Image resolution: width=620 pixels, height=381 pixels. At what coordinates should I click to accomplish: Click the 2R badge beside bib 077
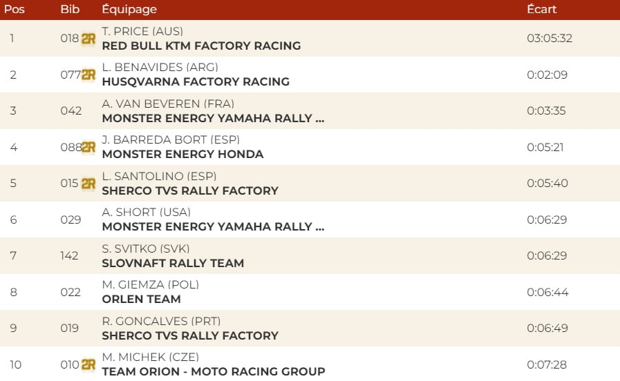[88, 75]
